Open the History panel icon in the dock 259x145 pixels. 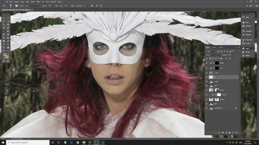point(244,56)
